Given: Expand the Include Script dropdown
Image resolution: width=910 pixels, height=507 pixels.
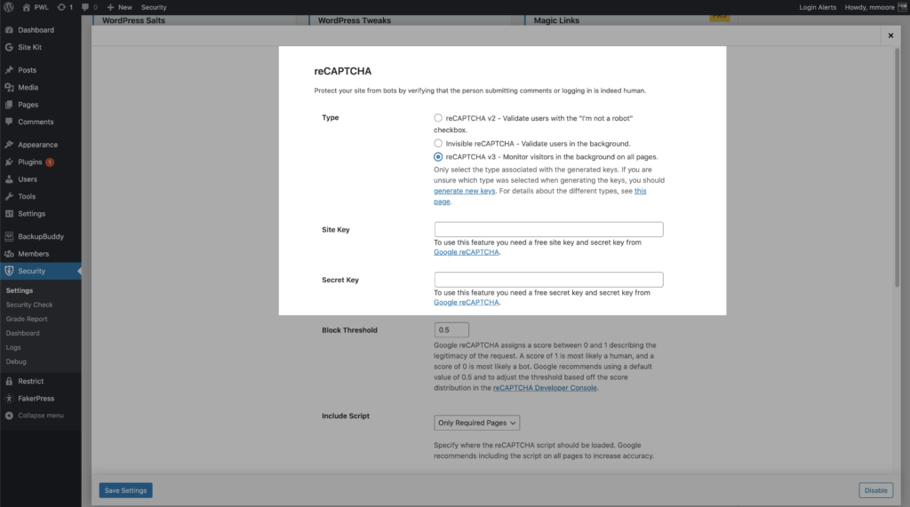Looking at the screenshot, I should 476,423.
